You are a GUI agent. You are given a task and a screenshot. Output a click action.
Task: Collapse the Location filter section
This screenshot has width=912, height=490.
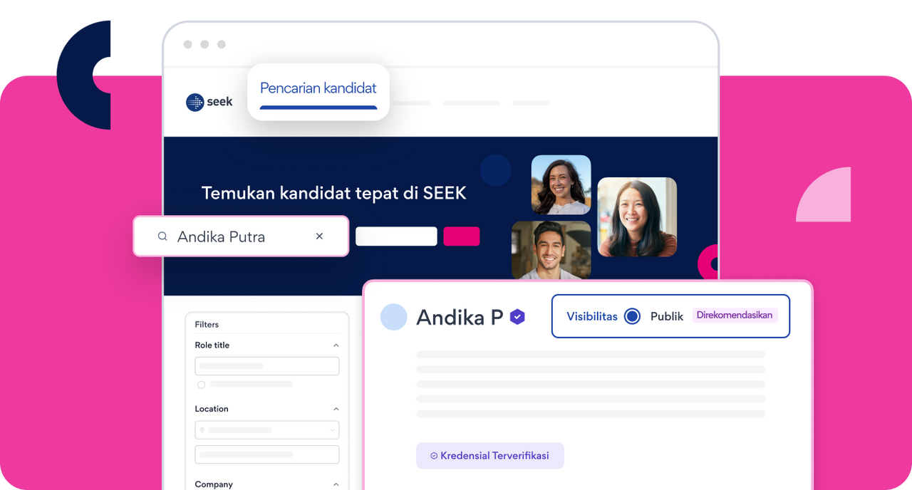point(336,410)
